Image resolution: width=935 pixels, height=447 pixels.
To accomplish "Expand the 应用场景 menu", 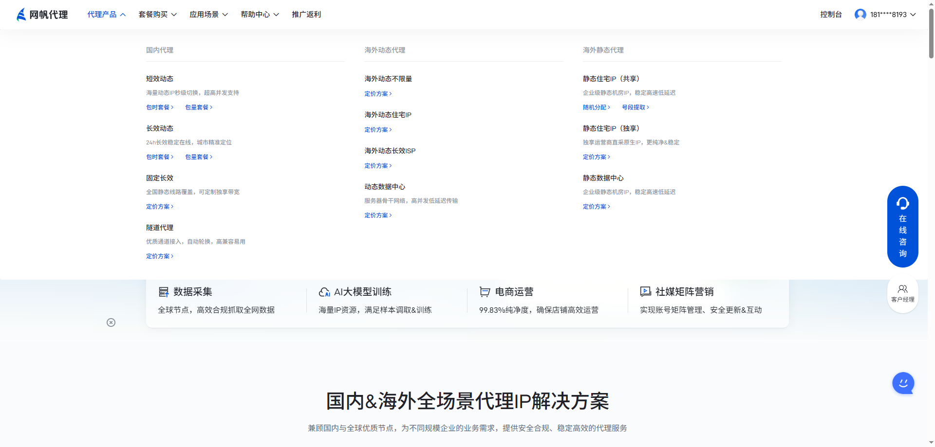I will pos(209,15).
